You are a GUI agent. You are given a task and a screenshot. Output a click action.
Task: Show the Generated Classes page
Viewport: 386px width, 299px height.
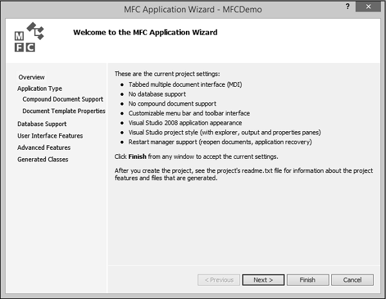(42, 159)
